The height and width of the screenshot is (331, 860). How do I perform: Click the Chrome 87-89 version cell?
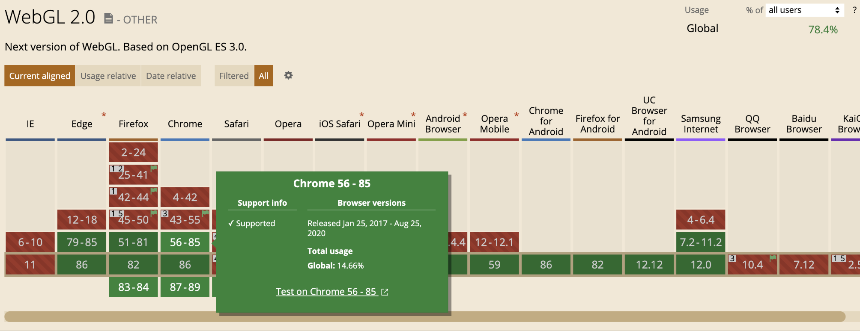tap(185, 287)
